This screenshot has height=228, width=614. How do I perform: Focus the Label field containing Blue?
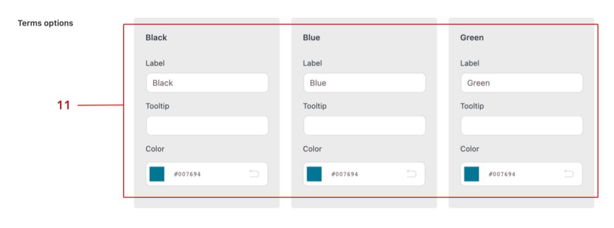364,83
